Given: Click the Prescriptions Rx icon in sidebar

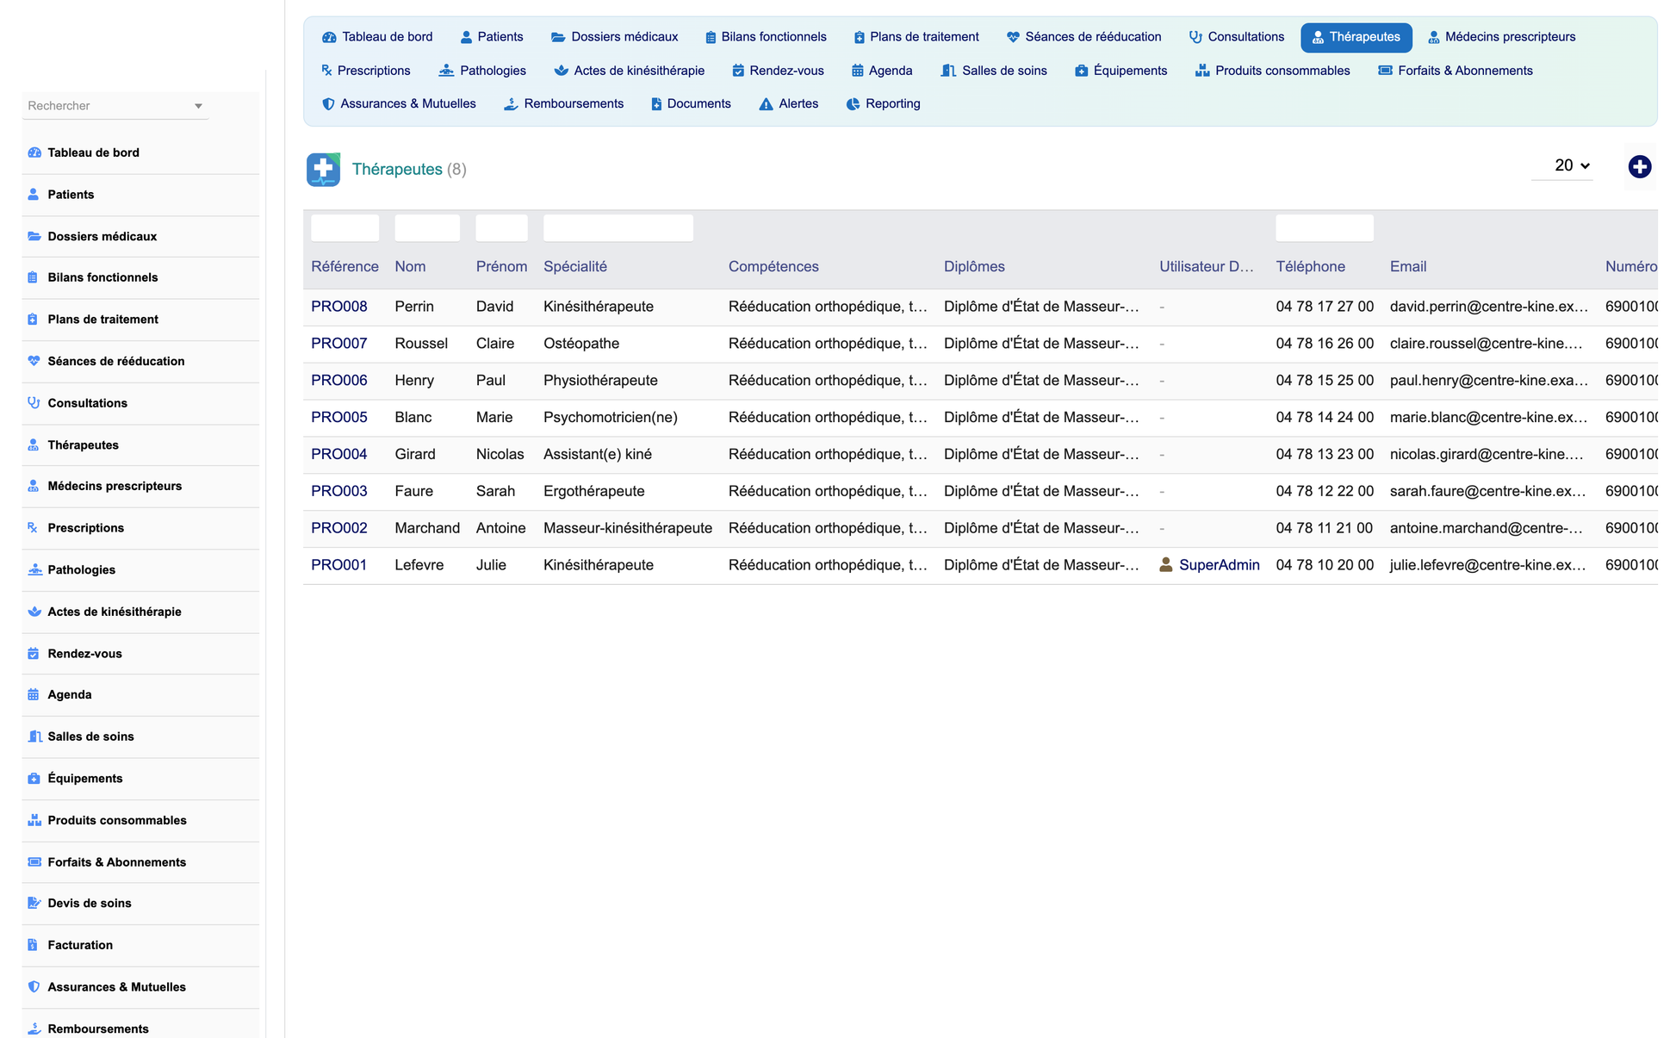Looking at the screenshot, I should (33, 528).
